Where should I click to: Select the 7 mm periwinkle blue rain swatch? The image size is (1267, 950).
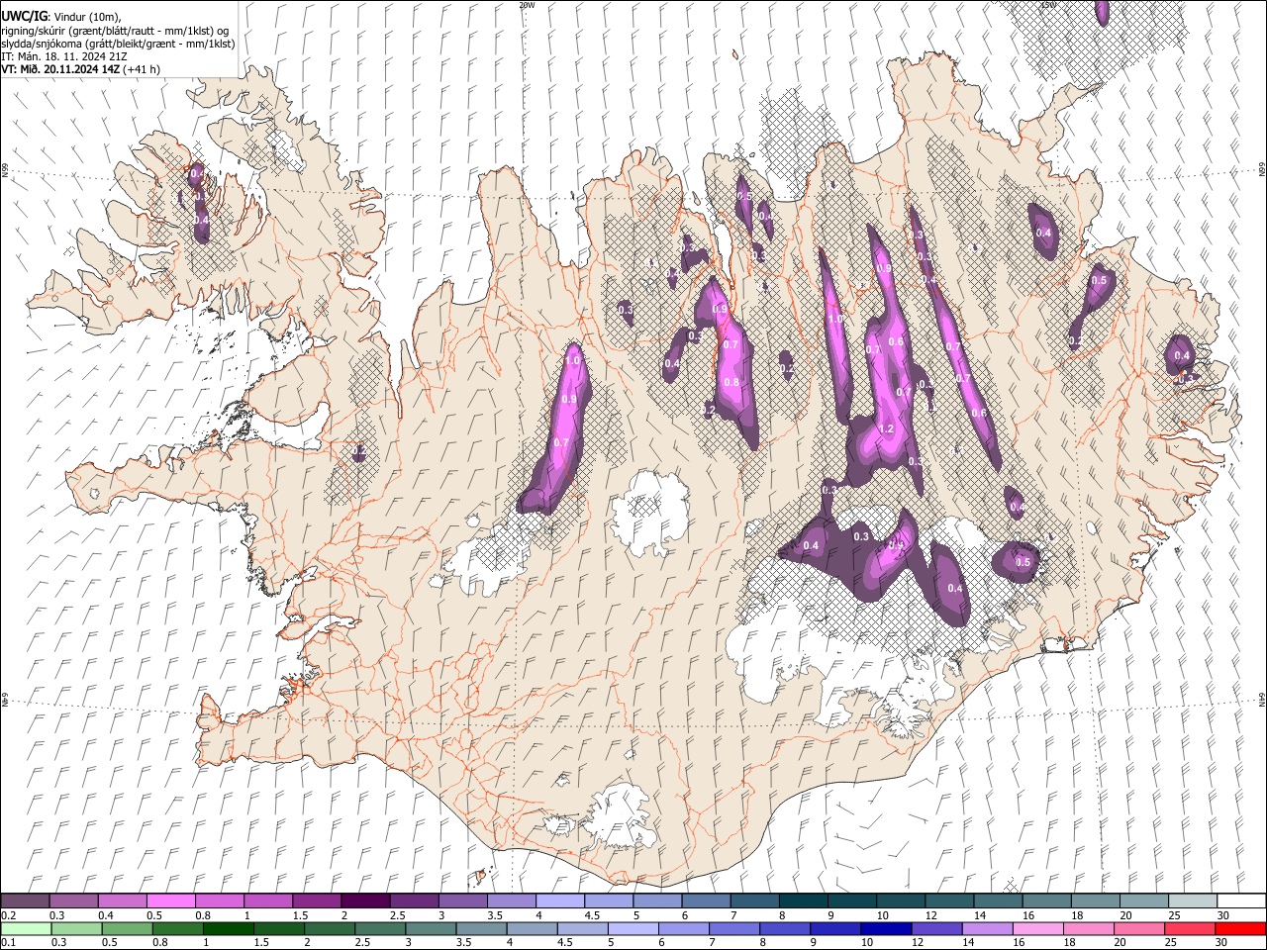tap(734, 928)
